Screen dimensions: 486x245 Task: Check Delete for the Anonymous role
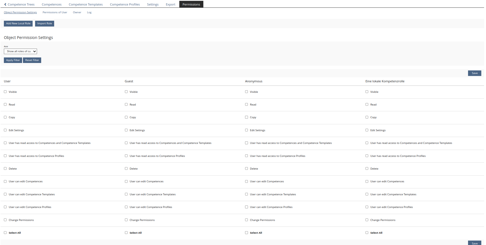[246, 168]
